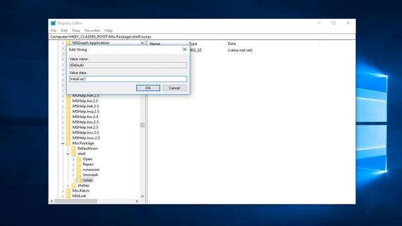Select the Msi.Package key

[83, 143]
